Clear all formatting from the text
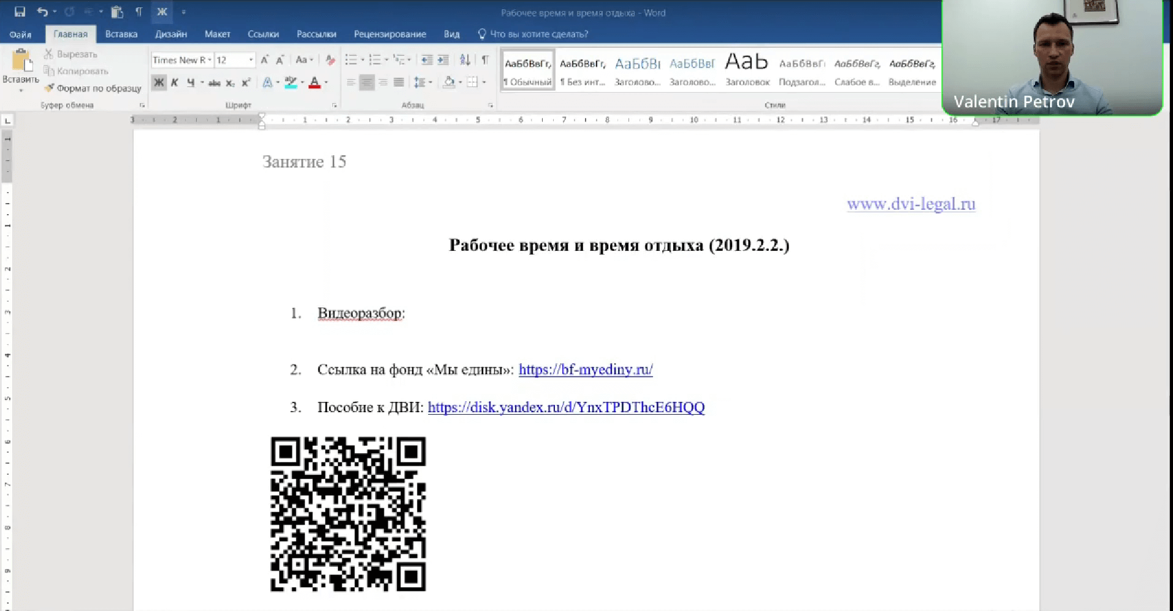 (x=330, y=60)
